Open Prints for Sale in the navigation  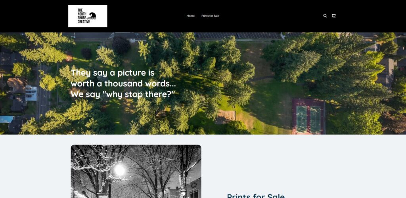click(210, 16)
